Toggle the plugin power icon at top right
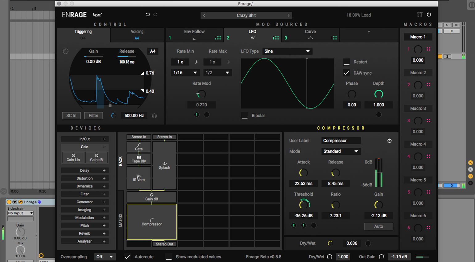This screenshot has width=475, height=262. [x=429, y=14]
